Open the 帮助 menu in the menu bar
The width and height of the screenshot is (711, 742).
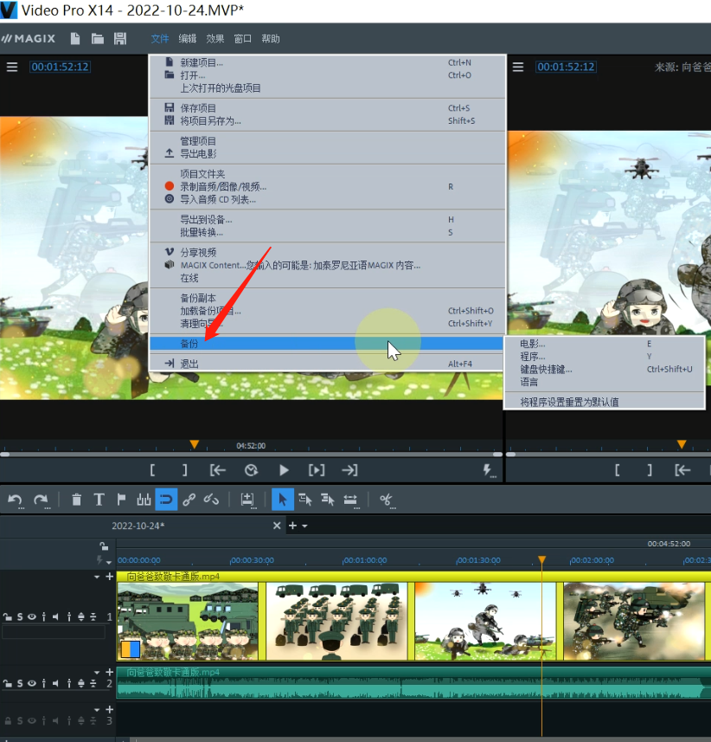(271, 39)
